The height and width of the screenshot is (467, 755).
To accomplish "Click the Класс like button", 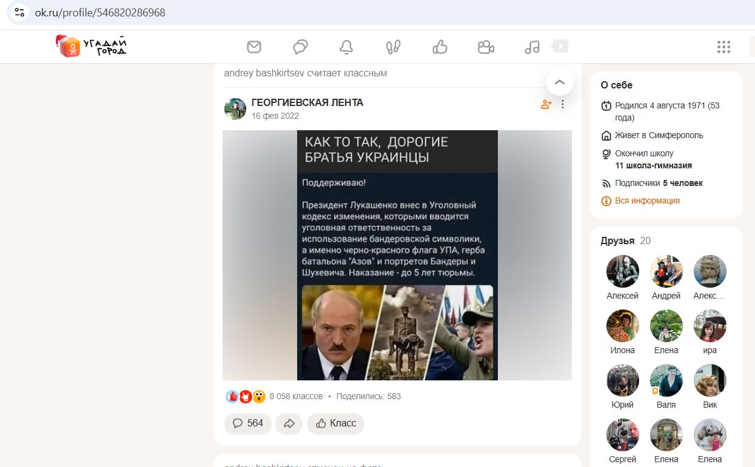I will 335,423.
